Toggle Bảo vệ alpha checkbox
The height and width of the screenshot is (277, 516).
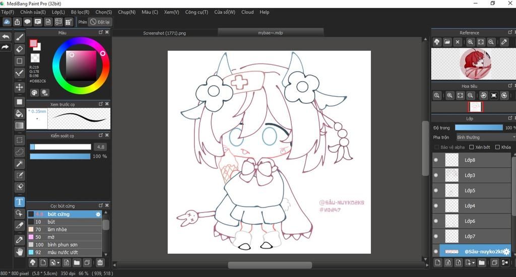[437, 147]
